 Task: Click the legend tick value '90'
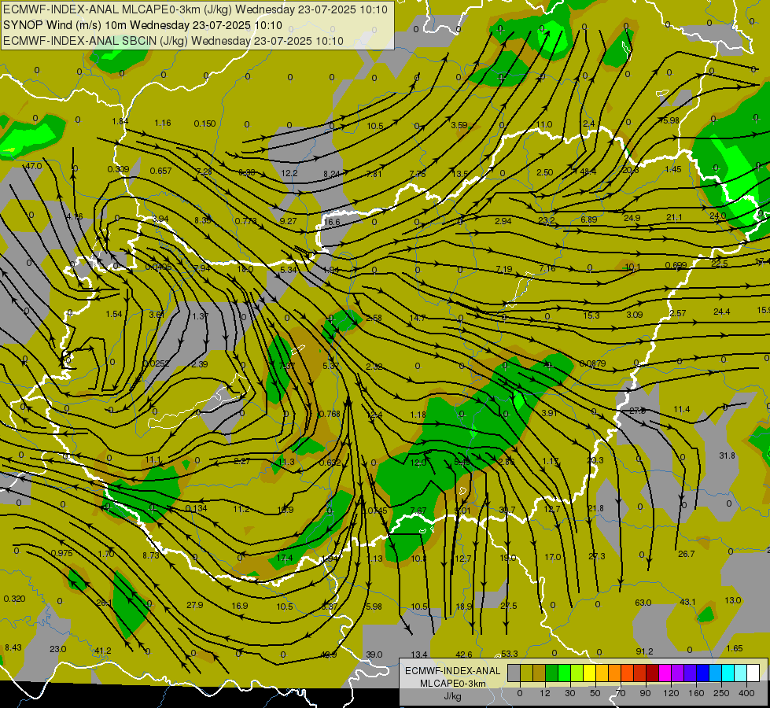coord(645,693)
